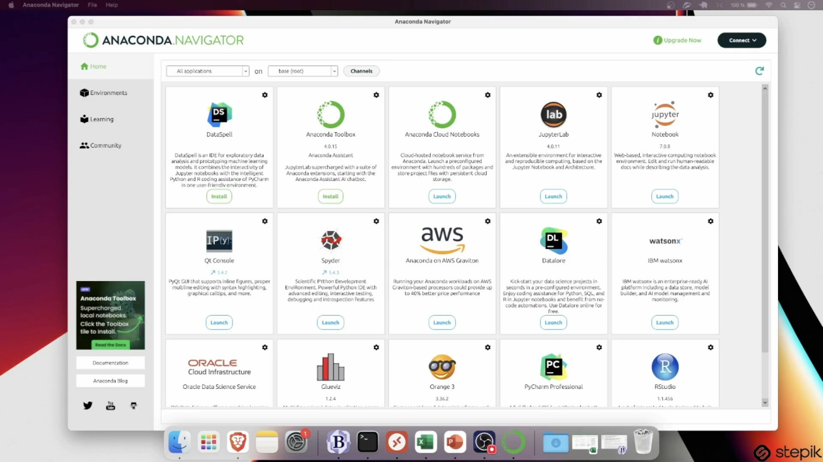Open the File menu in menu bar
This screenshot has width=823, height=462.
92,5
